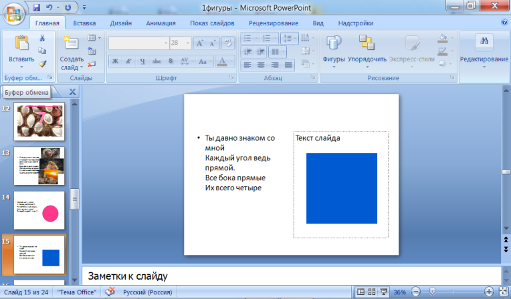Open character spacing AV options
The image size is (511, 299).
[187, 61]
